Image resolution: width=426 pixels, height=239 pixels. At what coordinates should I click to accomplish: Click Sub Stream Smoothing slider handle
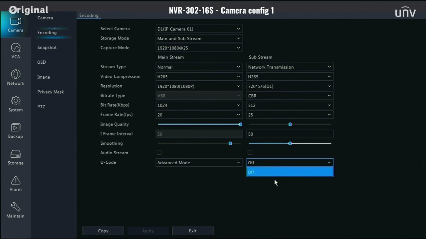(290, 143)
